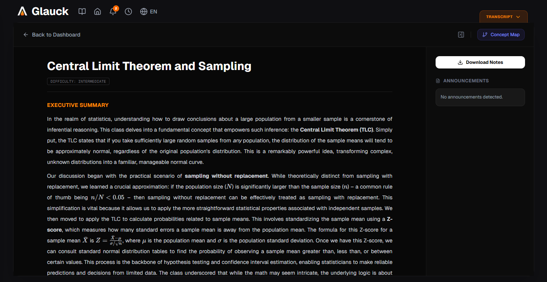Collapse the right side panel

(x=461, y=34)
